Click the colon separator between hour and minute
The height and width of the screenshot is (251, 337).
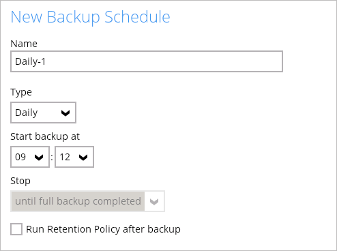[x=52, y=158]
